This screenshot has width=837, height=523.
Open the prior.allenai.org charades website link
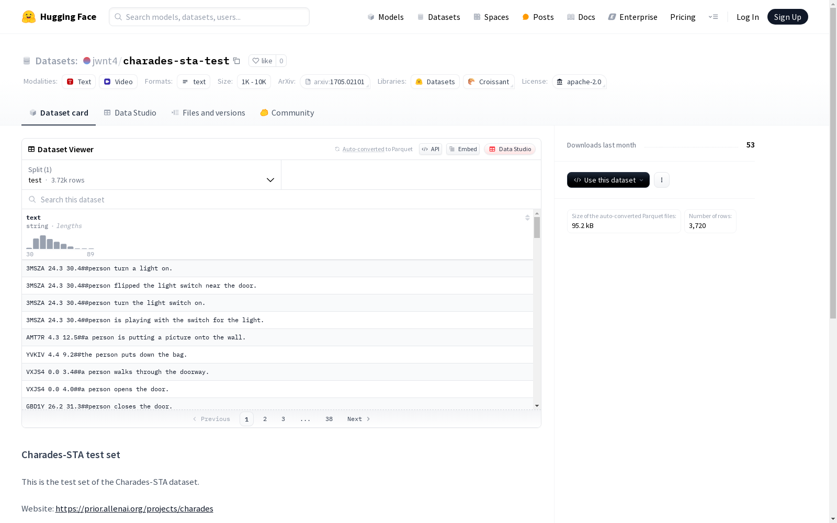[134, 508]
